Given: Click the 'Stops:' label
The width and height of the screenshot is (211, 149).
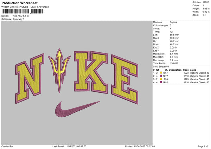Looking at the screenshot, I should 156,28.
